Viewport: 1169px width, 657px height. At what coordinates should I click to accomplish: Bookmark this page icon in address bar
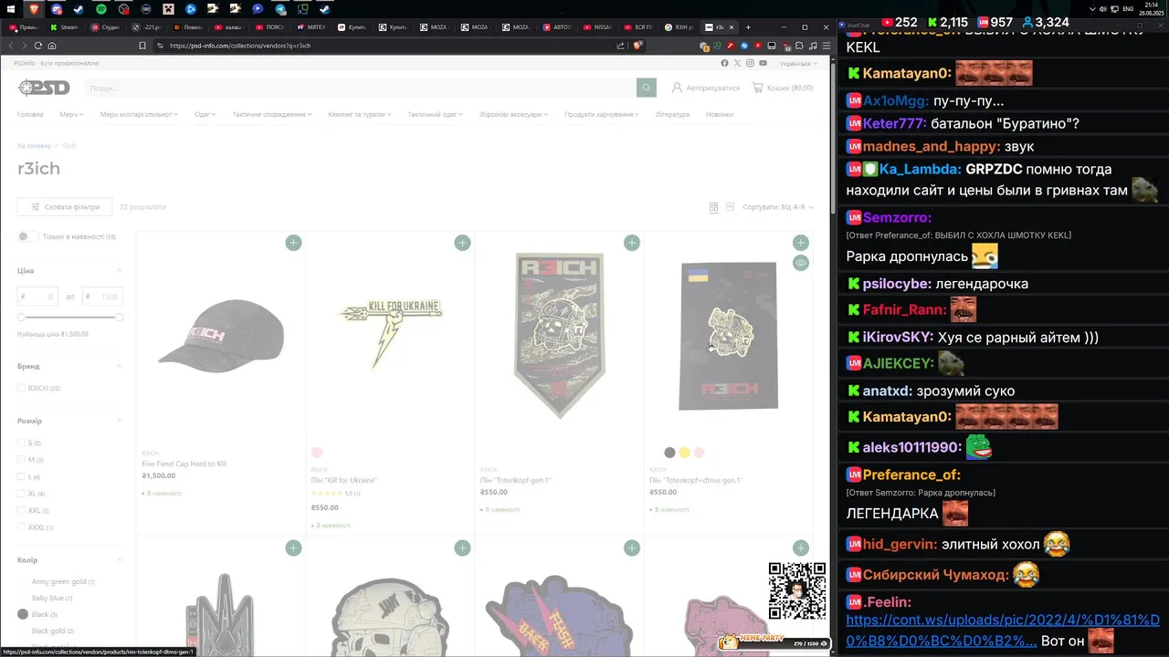pyautogui.click(x=142, y=46)
